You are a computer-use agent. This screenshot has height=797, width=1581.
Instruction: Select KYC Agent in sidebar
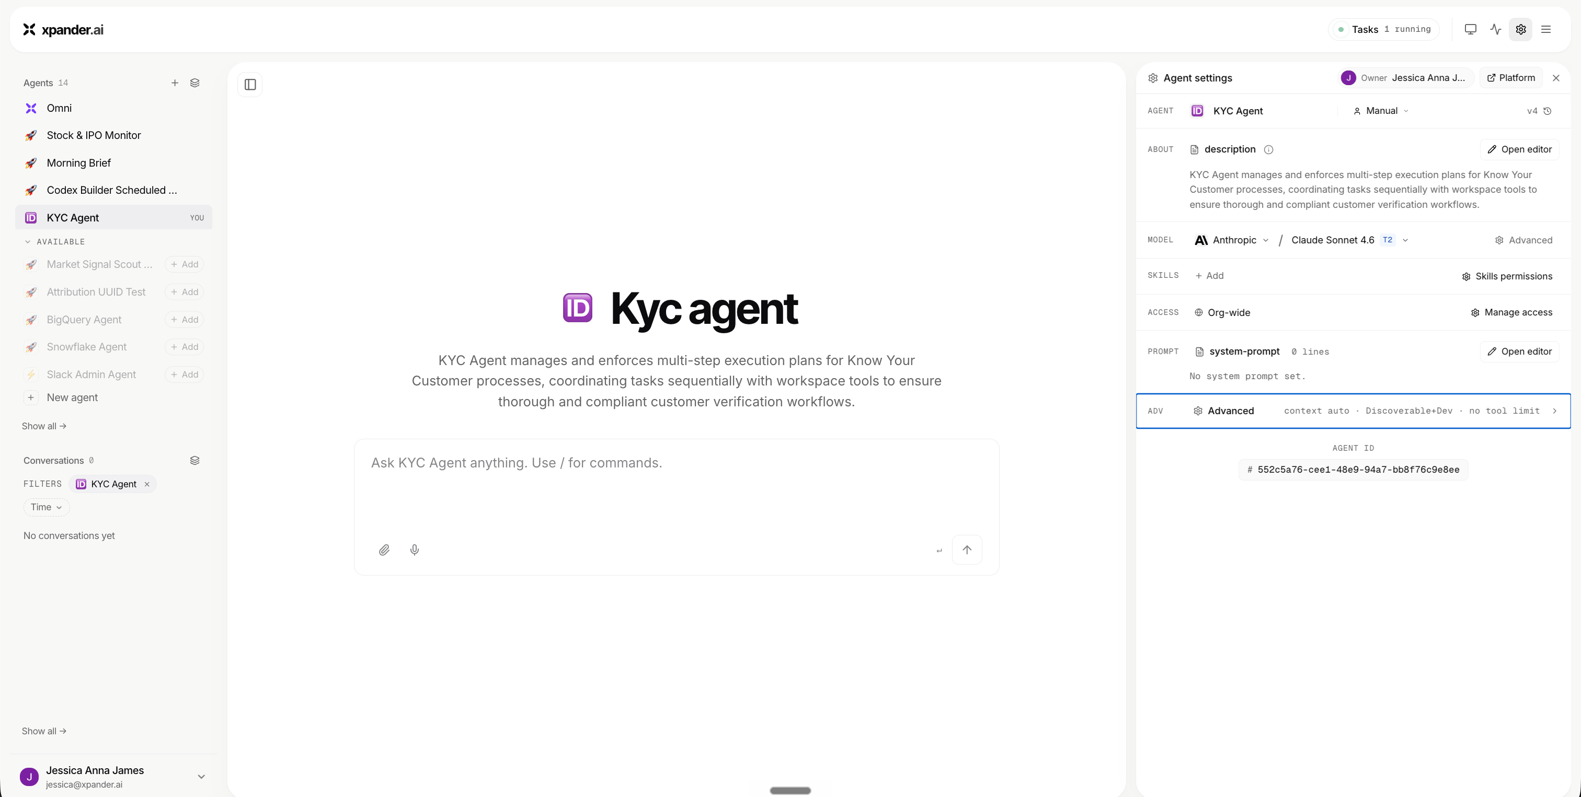(113, 218)
